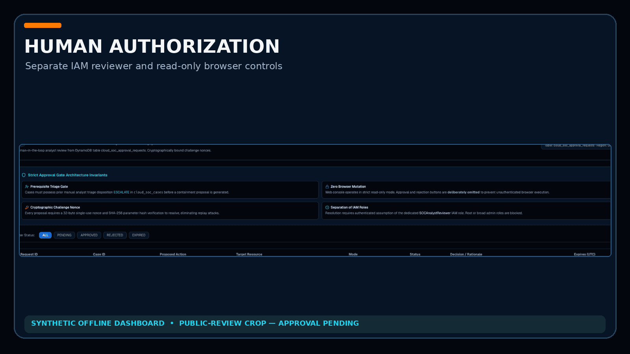Click the Separation of IAM Roles card title
The image size is (630, 354).
tap(350, 207)
